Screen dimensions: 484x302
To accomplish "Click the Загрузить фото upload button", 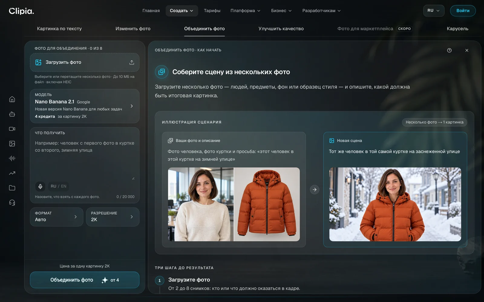I will (85, 62).
